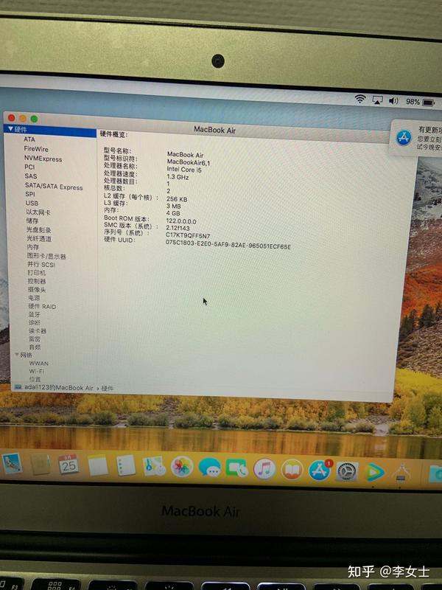Select WWAN under network section
This screenshot has height=590, width=442.
tap(39, 363)
